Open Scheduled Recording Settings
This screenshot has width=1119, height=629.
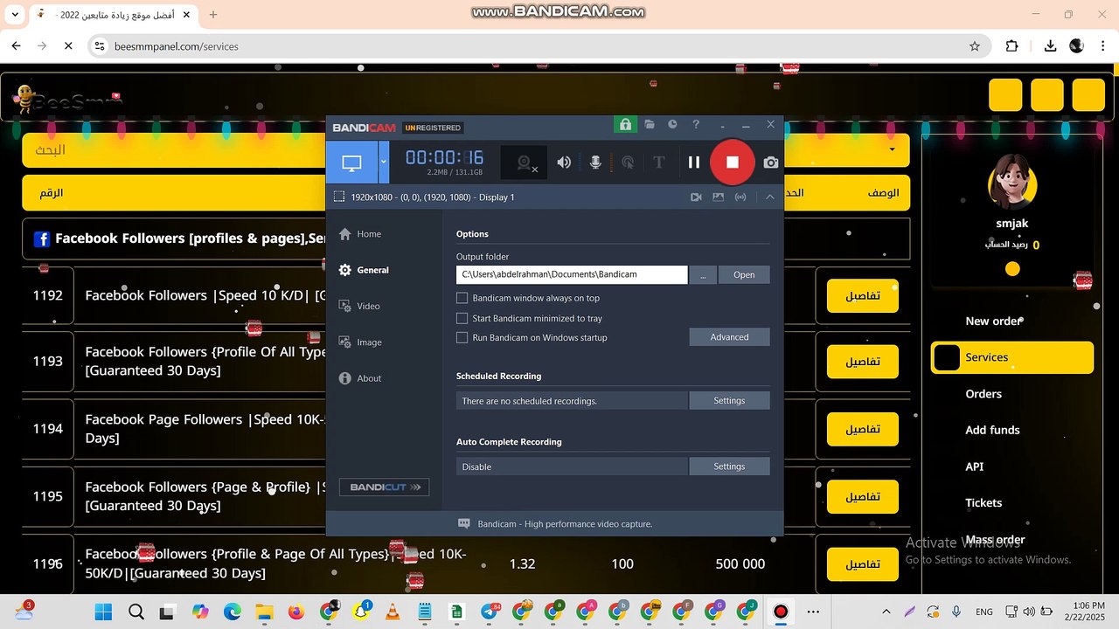(729, 401)
